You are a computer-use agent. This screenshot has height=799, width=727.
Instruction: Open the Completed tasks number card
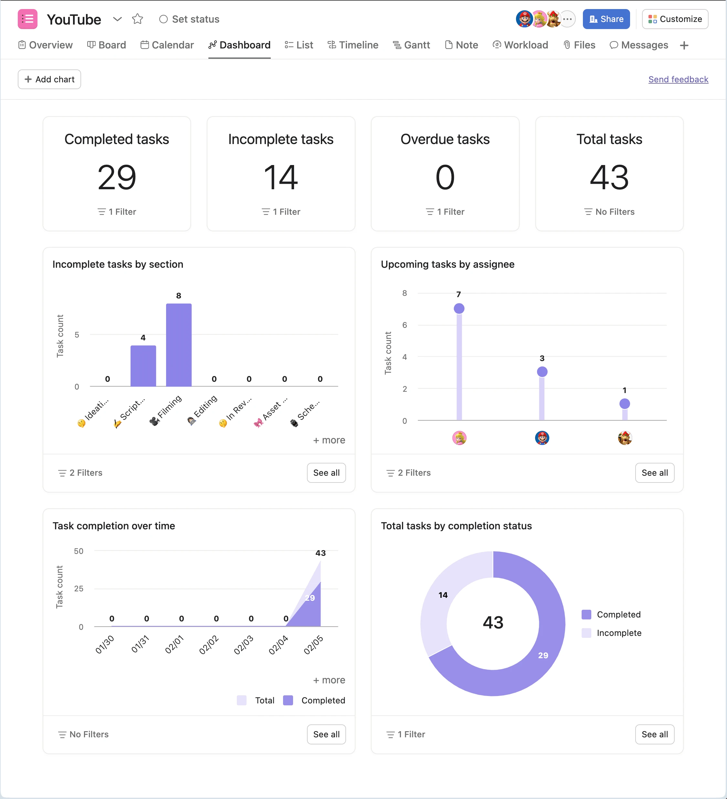(x=117, y=174)
